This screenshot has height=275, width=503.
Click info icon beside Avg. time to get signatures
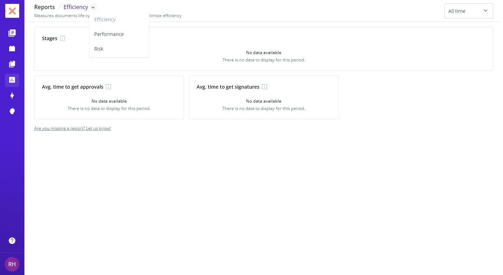click(264, 87)
